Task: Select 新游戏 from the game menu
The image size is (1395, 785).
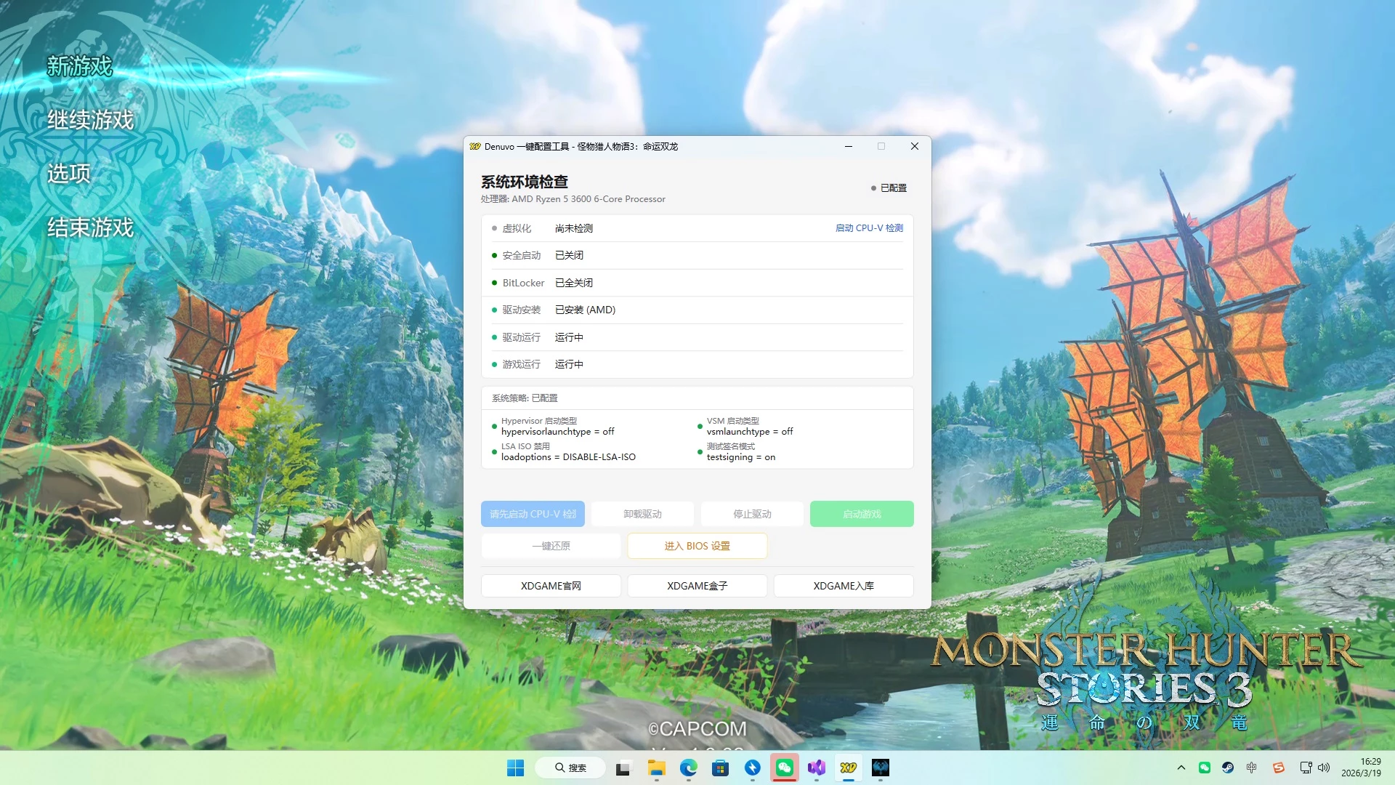Action: coord(78,68)
